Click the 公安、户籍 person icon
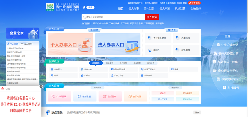 click(112, 75)
